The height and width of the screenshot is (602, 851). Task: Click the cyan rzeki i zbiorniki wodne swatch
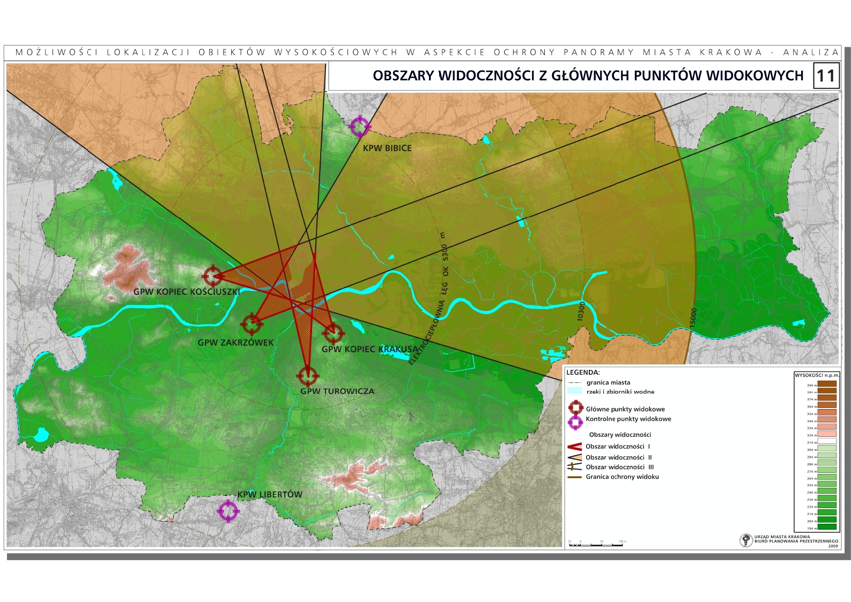coord(574,391)
